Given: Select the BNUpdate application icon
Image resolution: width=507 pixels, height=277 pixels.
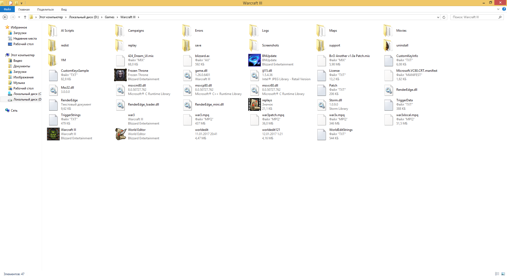Looking at the screenshot, I should (x=255, y=60).
